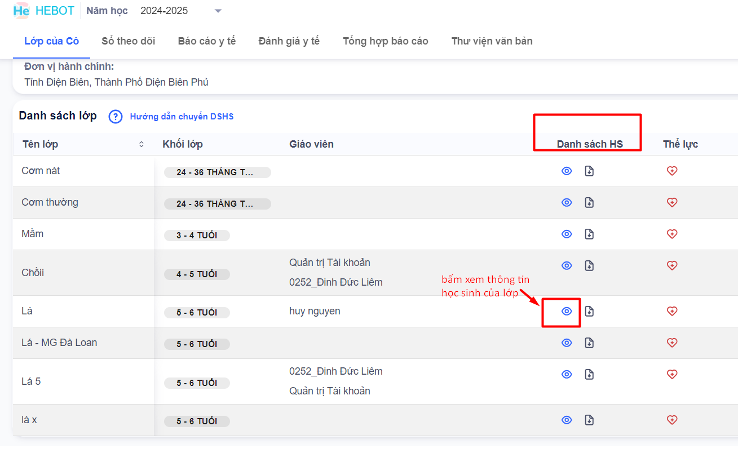Download student list for Lá 5 class
The height and width of the screenshot is (453, 738).
click(589, 375)
